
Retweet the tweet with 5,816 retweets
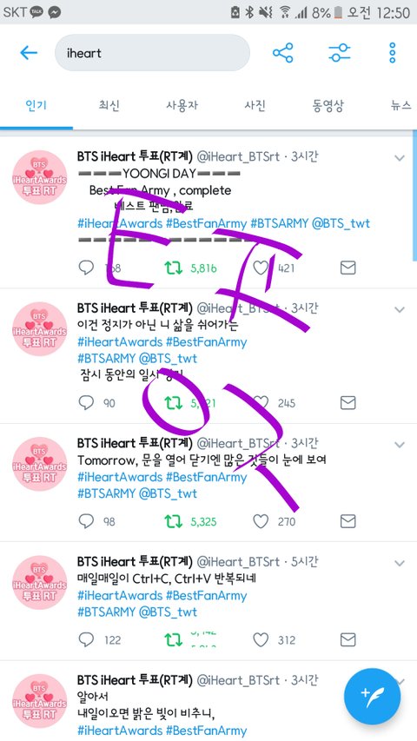click(x=173, y=268)
